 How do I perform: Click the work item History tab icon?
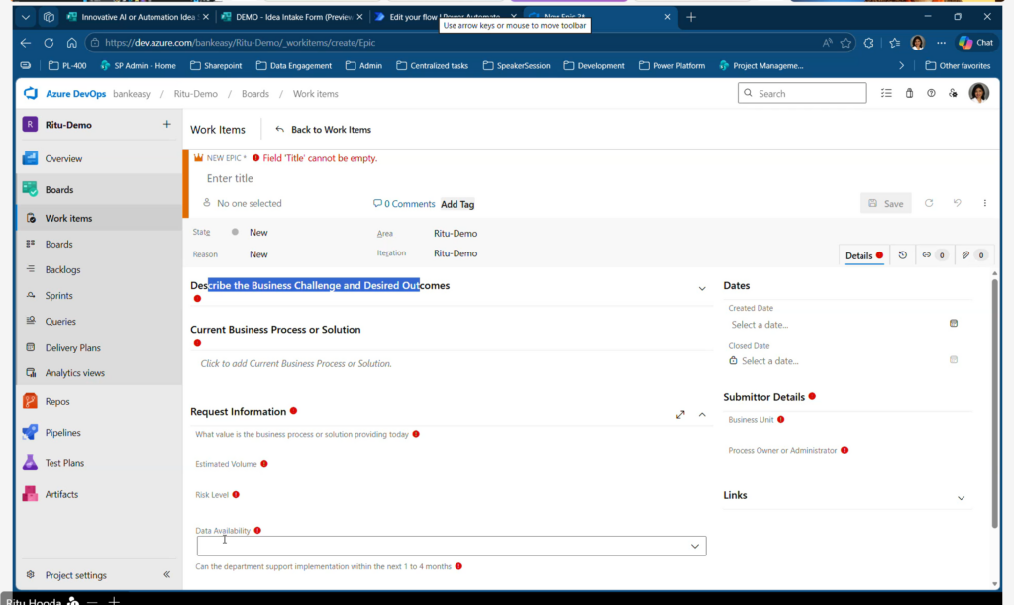902,255
